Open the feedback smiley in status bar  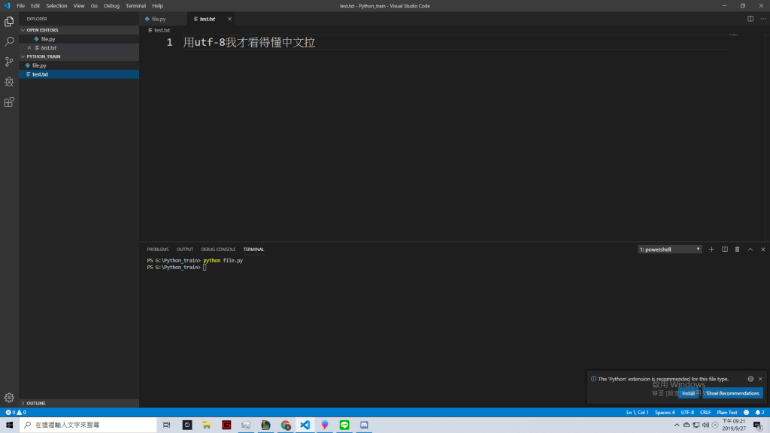(747, 413)
